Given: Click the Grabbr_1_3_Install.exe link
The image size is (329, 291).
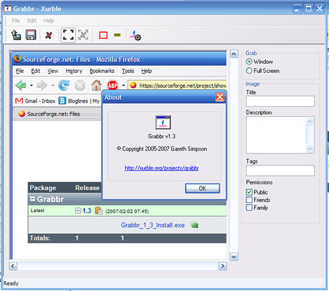Looking at the screenshot, I should pyautogui.click(x=153, y=225).
